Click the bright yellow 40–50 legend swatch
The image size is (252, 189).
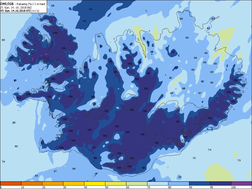pyautogui.click(x=95, y=183)
